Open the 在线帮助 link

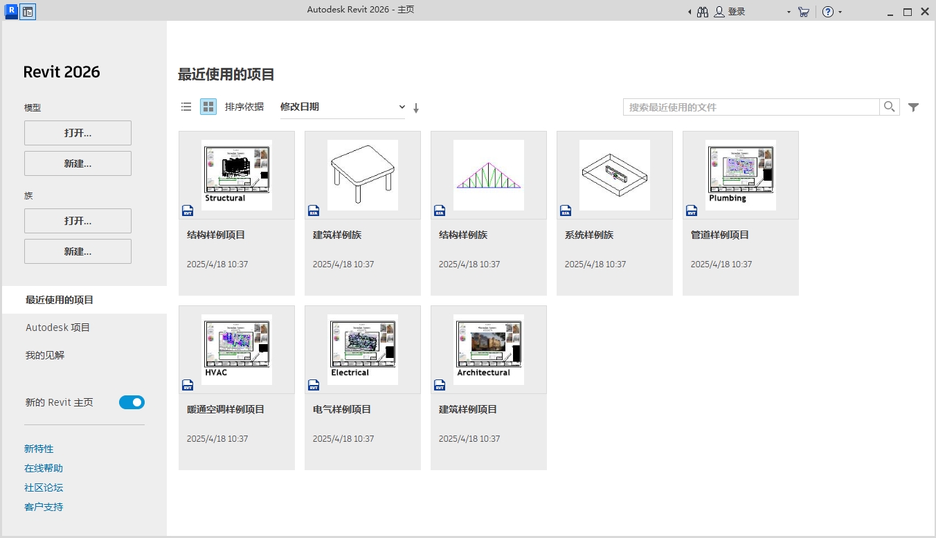pyautogui.click(x=44, y=468)
